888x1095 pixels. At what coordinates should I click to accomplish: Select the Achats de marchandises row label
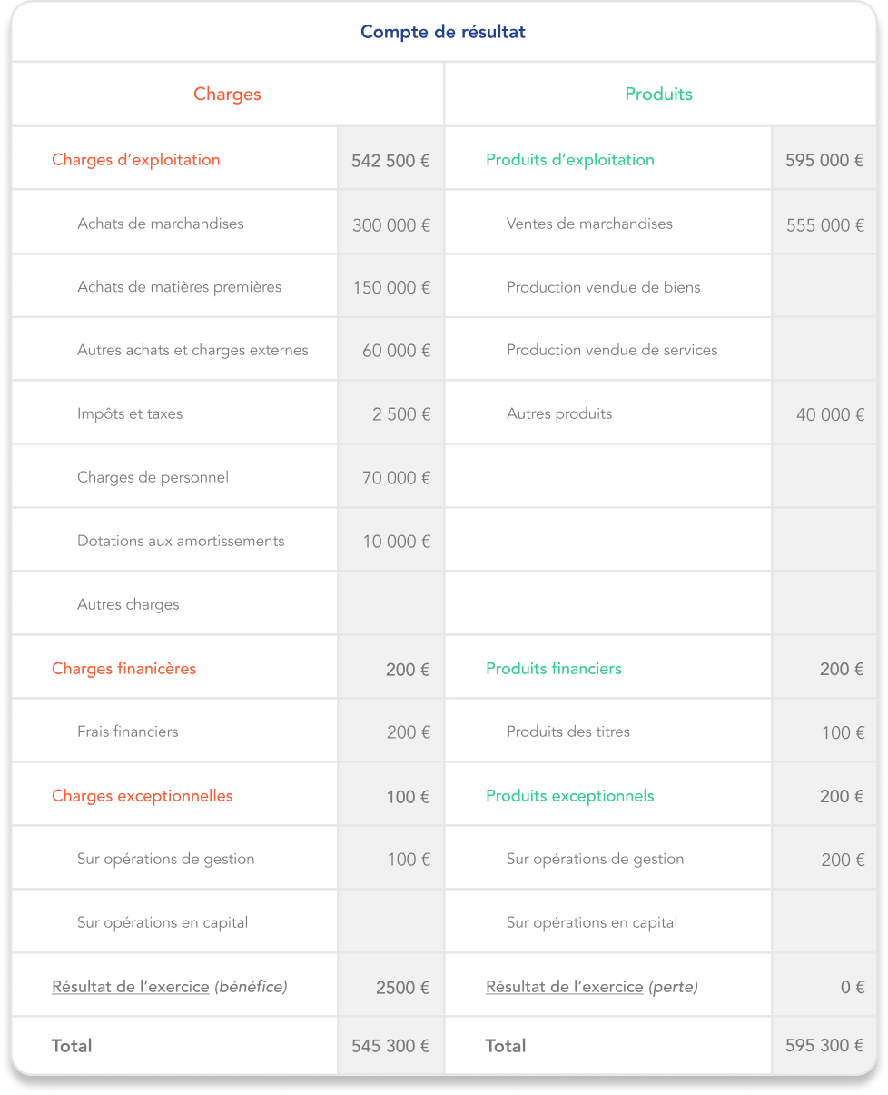point(161,224)
